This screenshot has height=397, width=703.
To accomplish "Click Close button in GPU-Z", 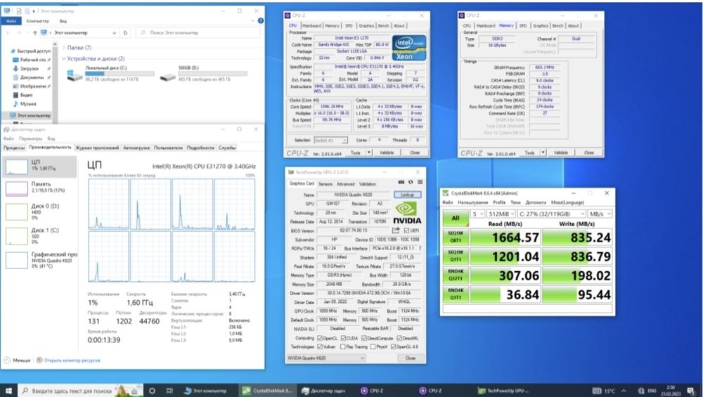I will (411, 358).
